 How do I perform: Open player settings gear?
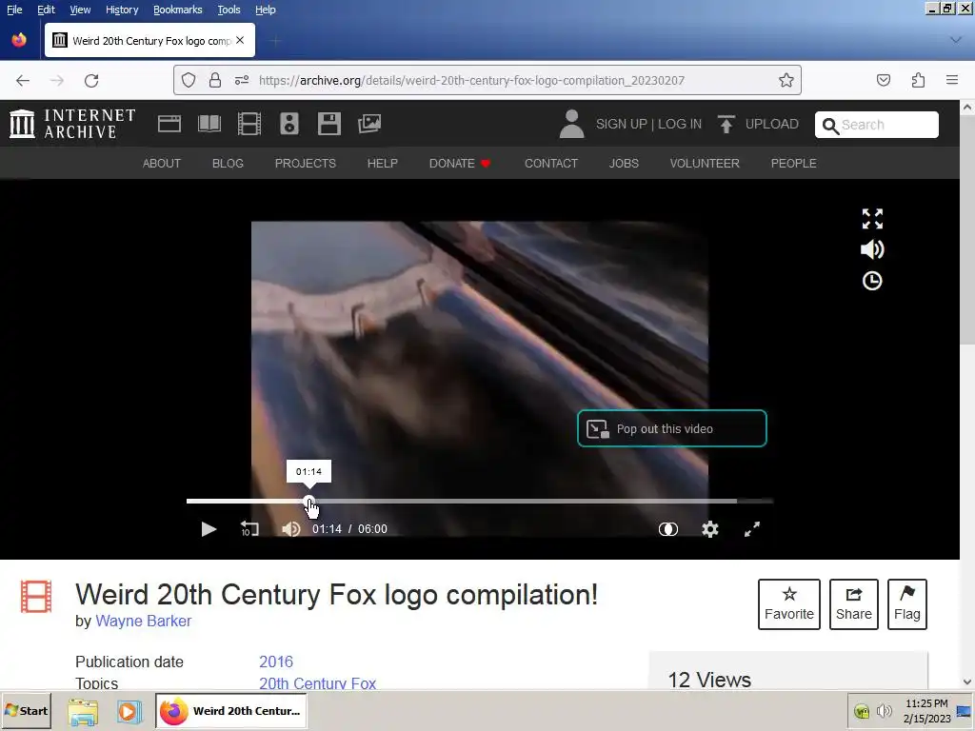point(710,529)
